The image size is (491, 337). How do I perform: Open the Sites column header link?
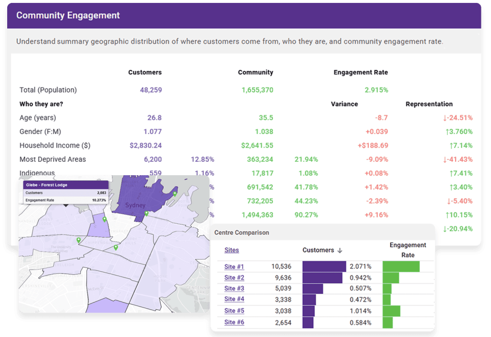(x=231, y=250)
